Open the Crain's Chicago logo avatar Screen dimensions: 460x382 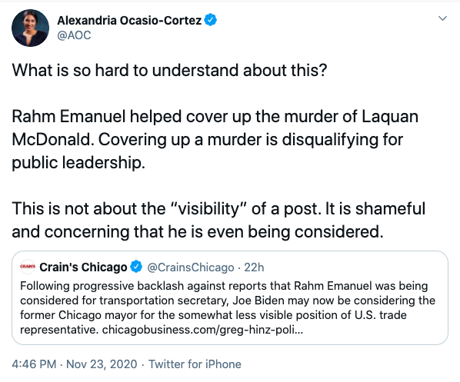[28, 267]
